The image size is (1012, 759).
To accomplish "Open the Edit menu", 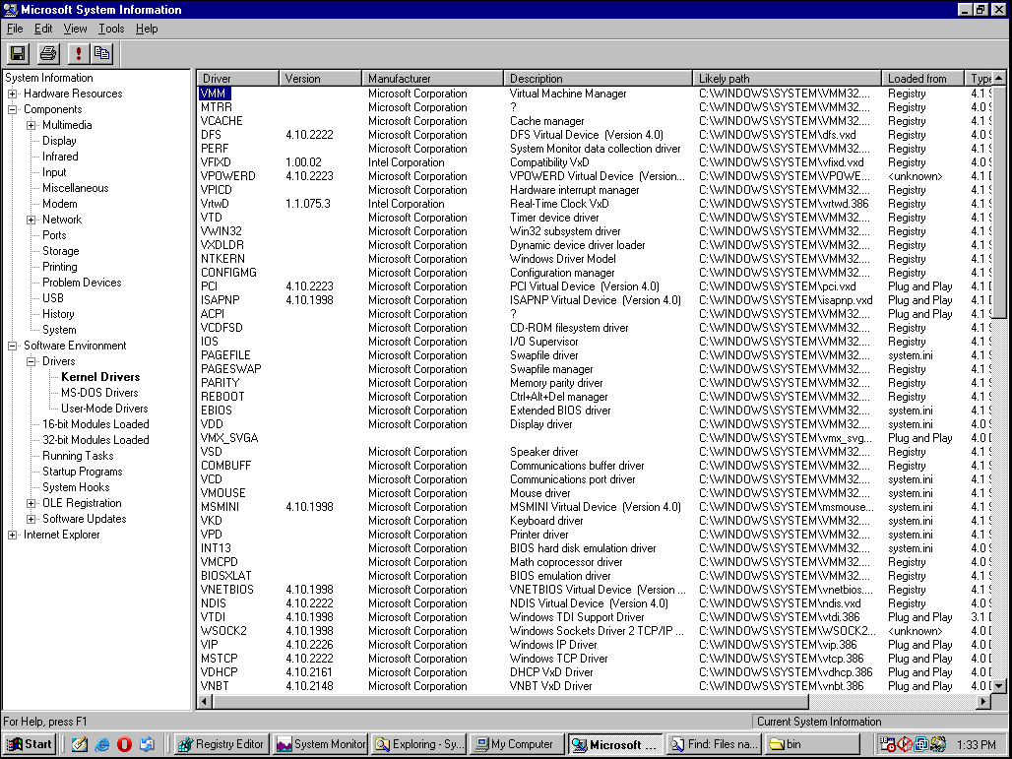I will tap(43, 29).
